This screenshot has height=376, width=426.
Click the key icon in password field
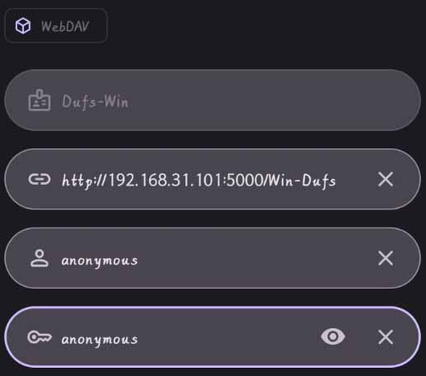40,337
